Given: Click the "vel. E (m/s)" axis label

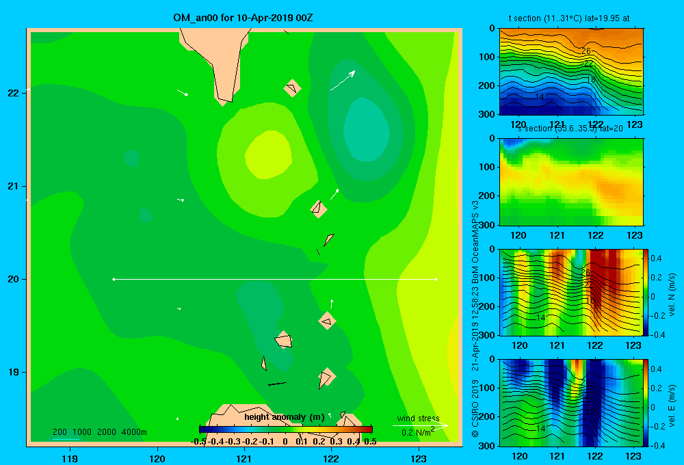Looking at the screenshot, I should tap(672, 405).
